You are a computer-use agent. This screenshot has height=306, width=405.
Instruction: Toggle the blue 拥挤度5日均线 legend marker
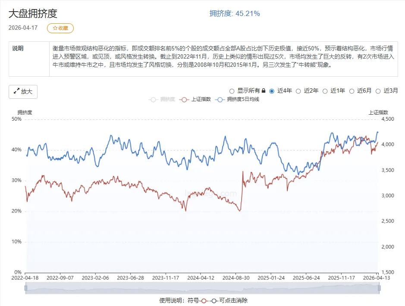pos(220,100)
